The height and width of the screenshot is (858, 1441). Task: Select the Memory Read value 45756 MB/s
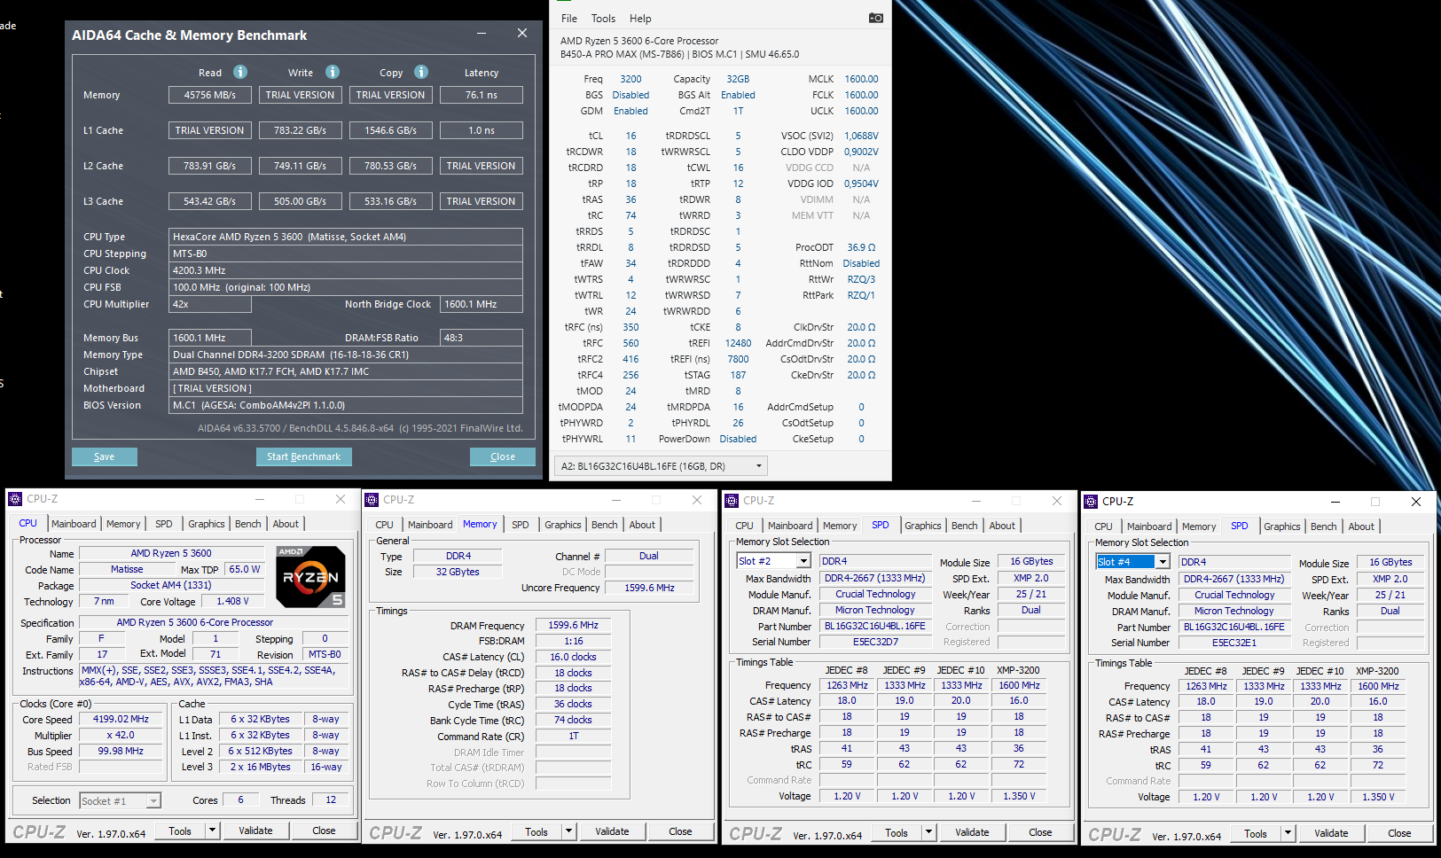click(x=210, y=95)
